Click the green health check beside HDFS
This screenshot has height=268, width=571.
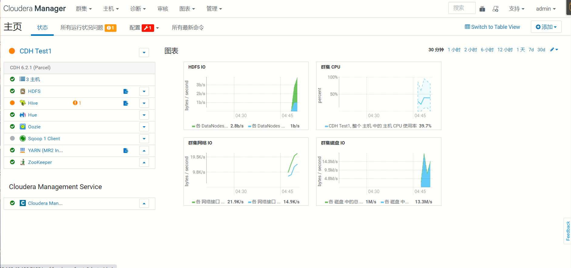tap(12, 91)
